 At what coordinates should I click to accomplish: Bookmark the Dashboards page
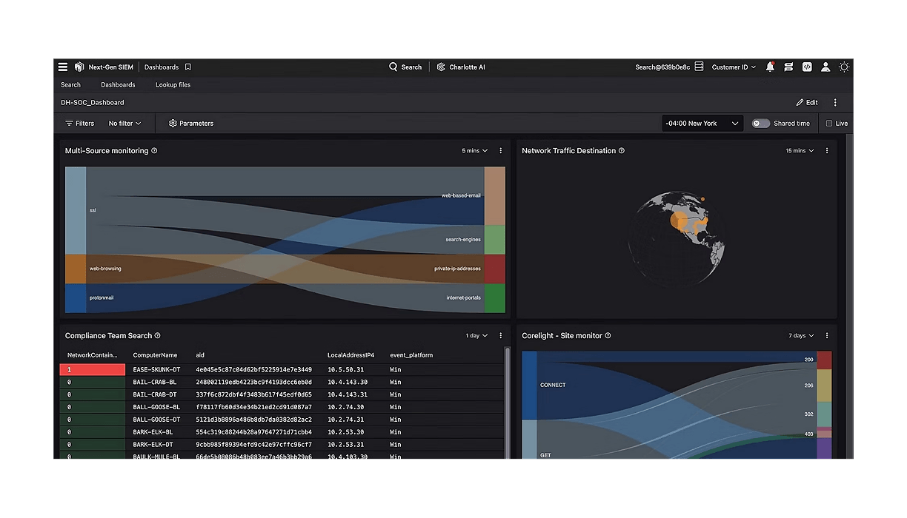coord(188,67)
